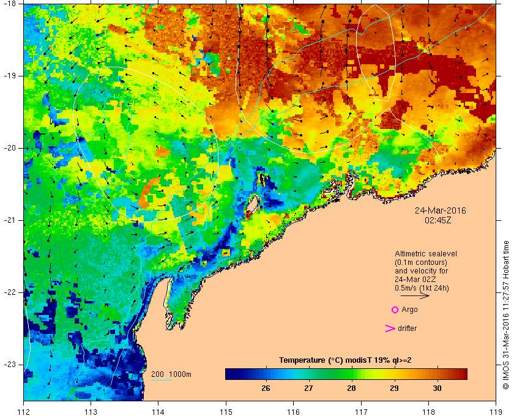Click the latitude axis label -19
This screenshot has height=416, width=514.
[x=9, y=76]
